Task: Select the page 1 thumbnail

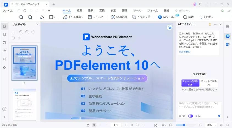Action: click(x=24, y=63)
